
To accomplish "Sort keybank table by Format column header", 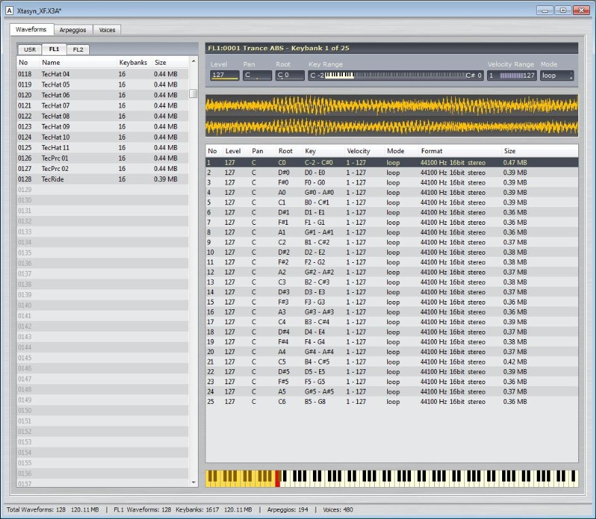I will pos(460,151).
